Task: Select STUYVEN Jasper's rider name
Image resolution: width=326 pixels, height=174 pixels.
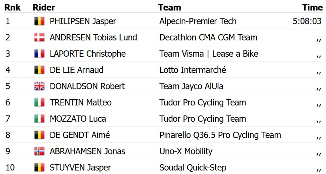Action: click(x=80, y=168)
